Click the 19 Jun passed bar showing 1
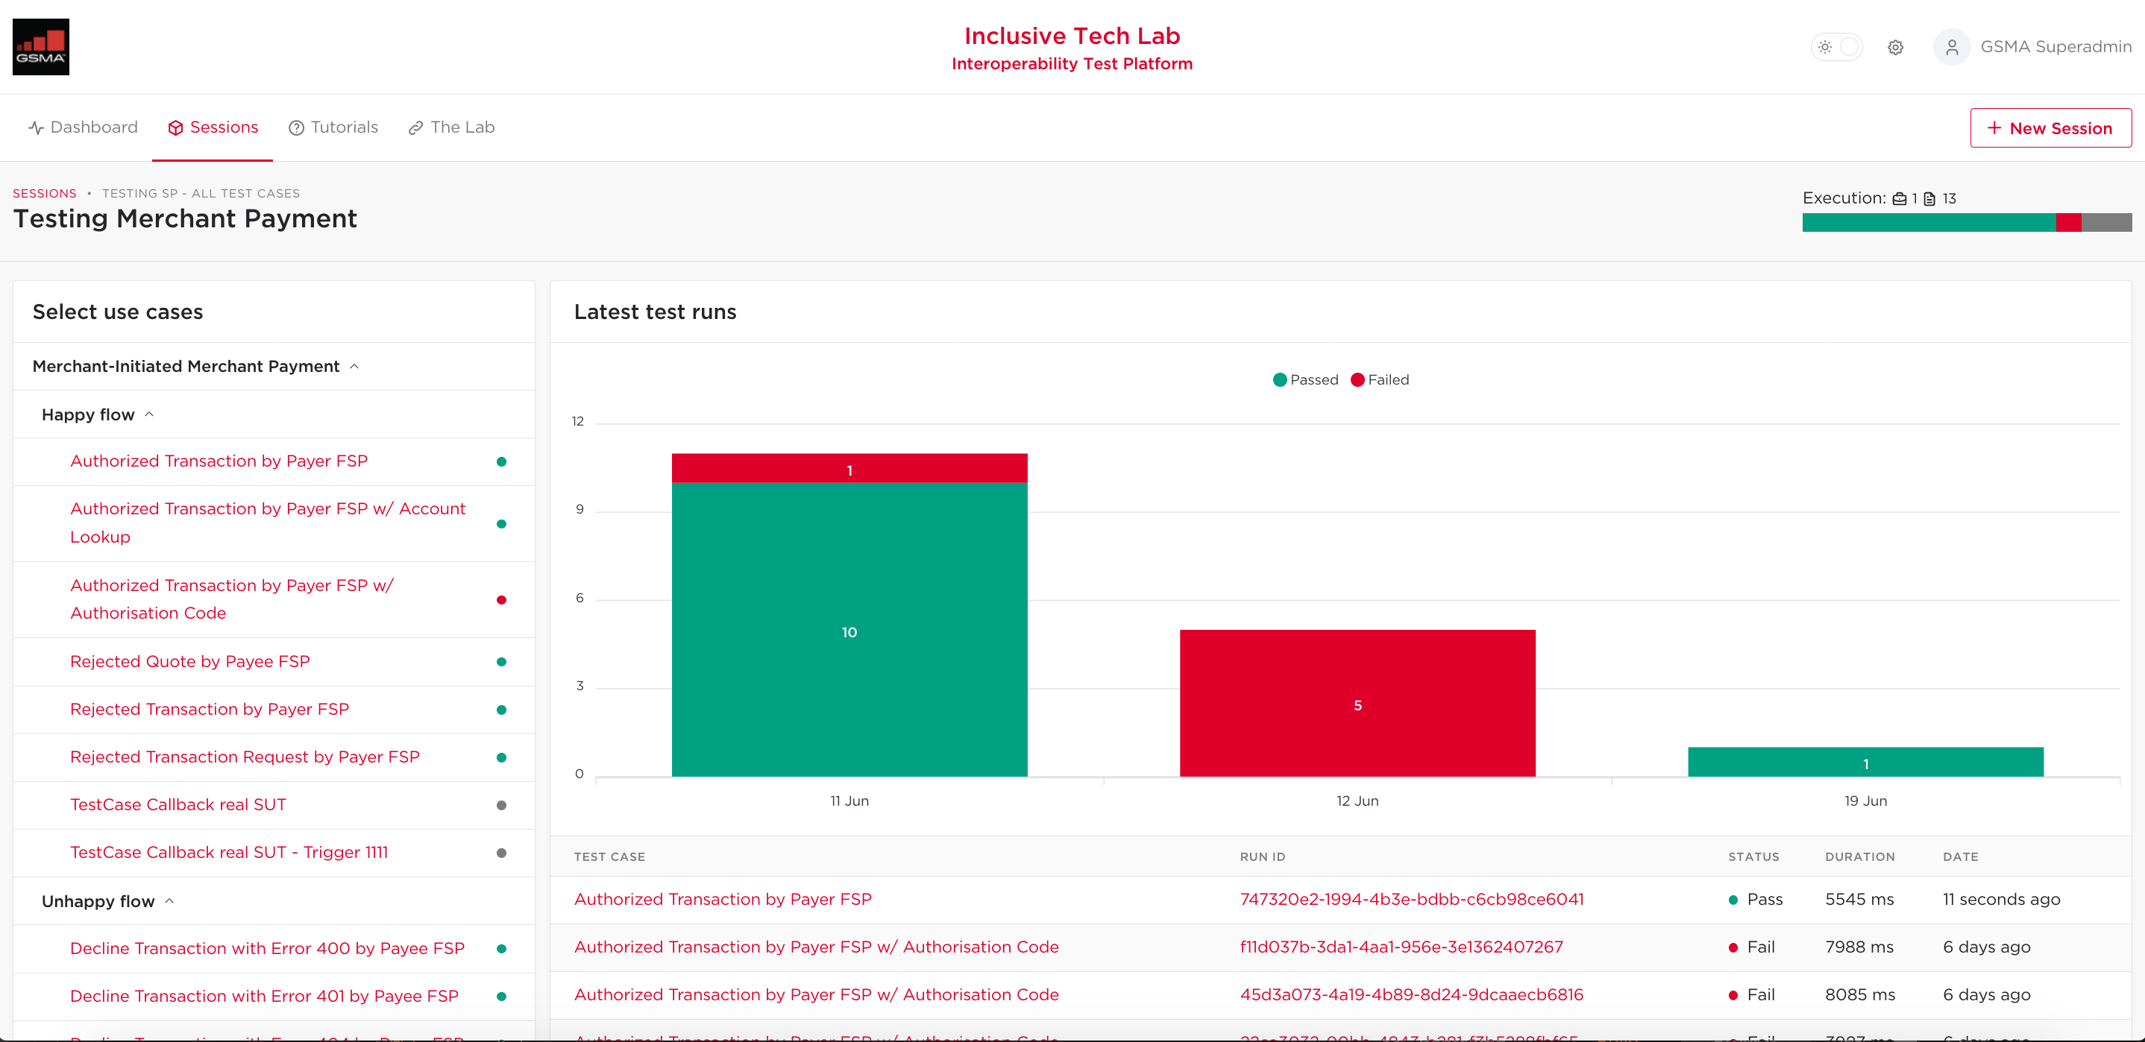This screenshot has width=2145, height=1042. click(x=1865, y=762)
